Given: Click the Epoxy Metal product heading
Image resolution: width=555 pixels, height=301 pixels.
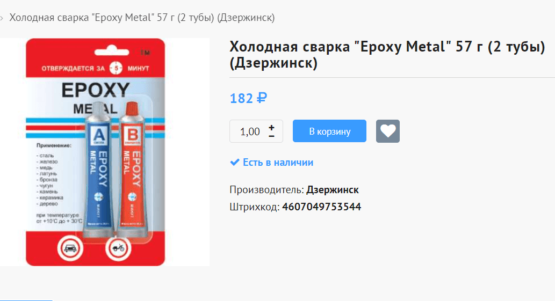Looking at the screenshot, I should 387,54.
